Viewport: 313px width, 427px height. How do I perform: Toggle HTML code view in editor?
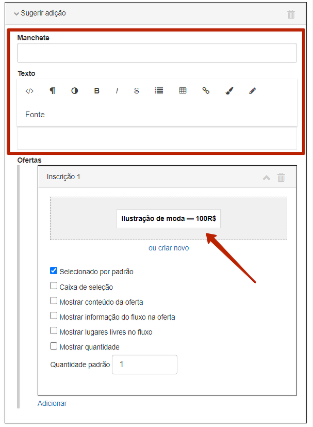click(x=29, y=91)
